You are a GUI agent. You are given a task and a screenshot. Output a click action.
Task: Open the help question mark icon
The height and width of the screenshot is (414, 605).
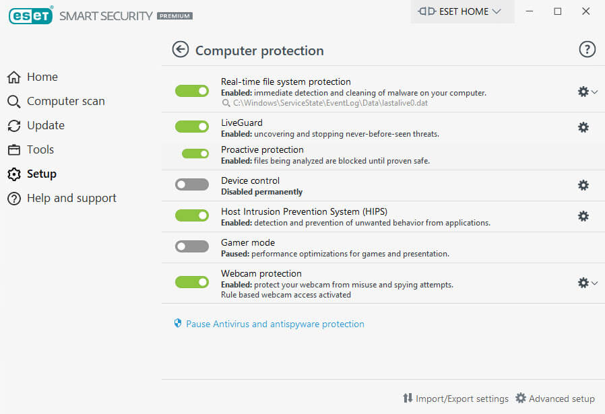point(587,49)
